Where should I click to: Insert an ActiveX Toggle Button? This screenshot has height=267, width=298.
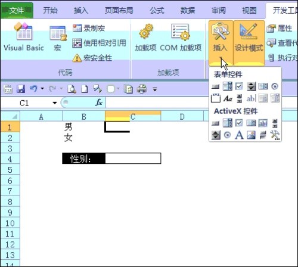point(263,135)
